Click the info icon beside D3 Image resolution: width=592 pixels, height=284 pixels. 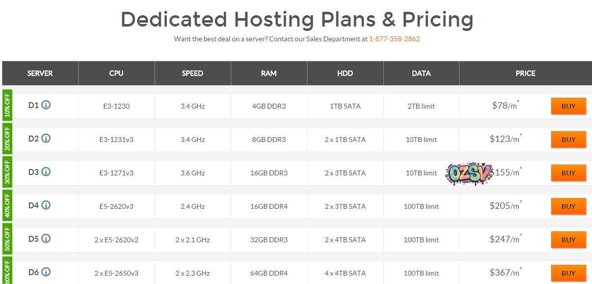(x=46, y=172)
